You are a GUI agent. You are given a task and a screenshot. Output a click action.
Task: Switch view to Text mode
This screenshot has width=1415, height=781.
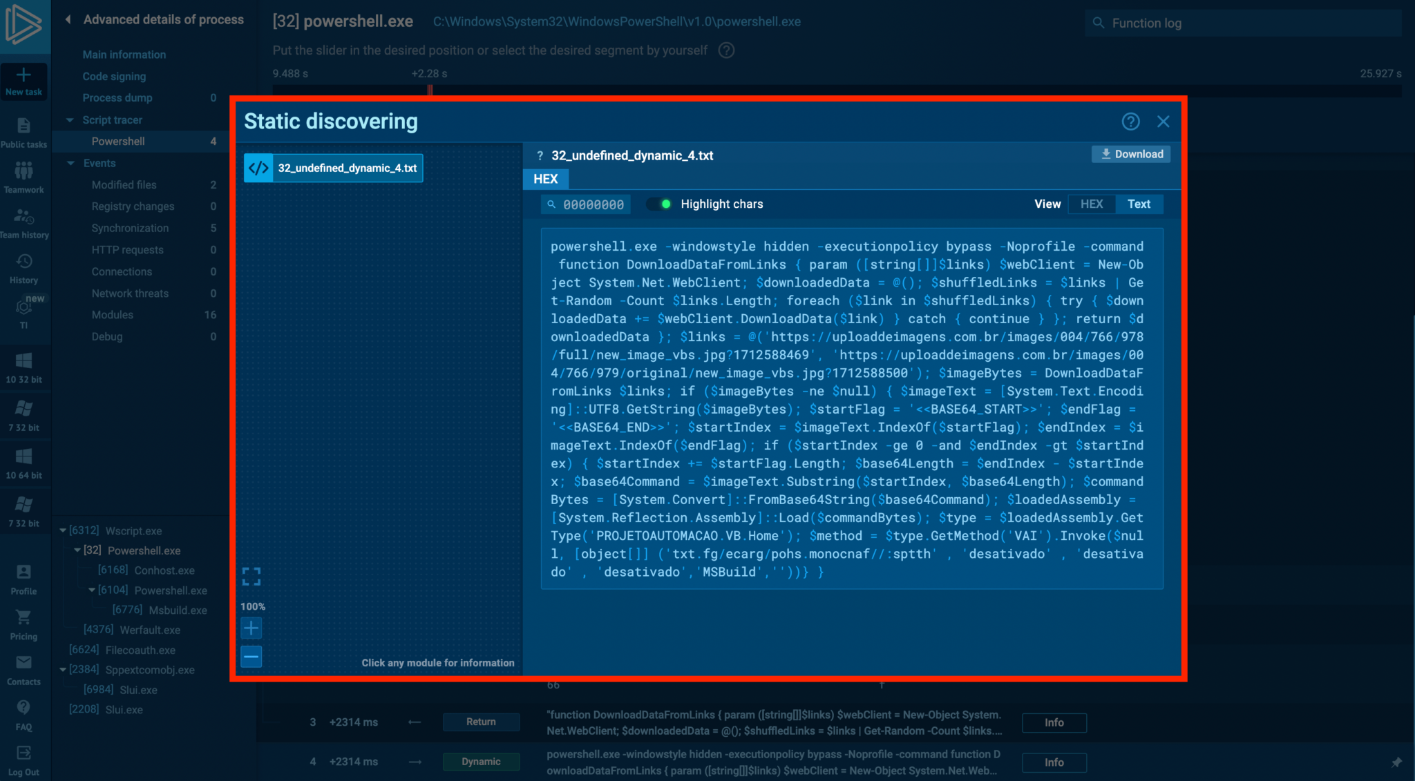tap(1139, 204)
